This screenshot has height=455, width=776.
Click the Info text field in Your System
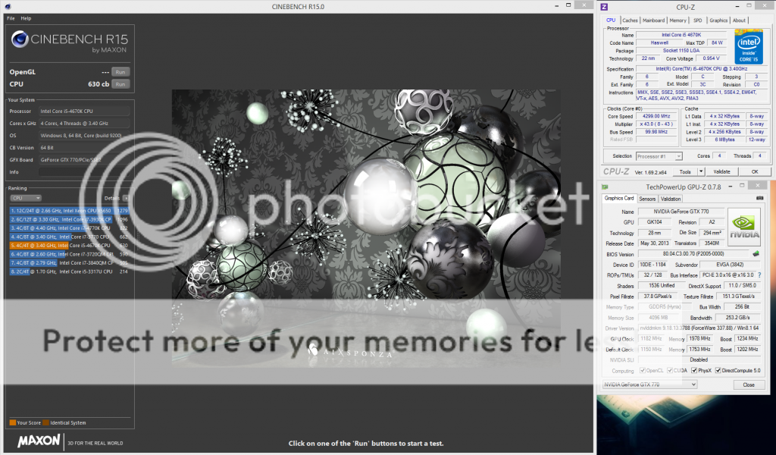click(84, 171)
